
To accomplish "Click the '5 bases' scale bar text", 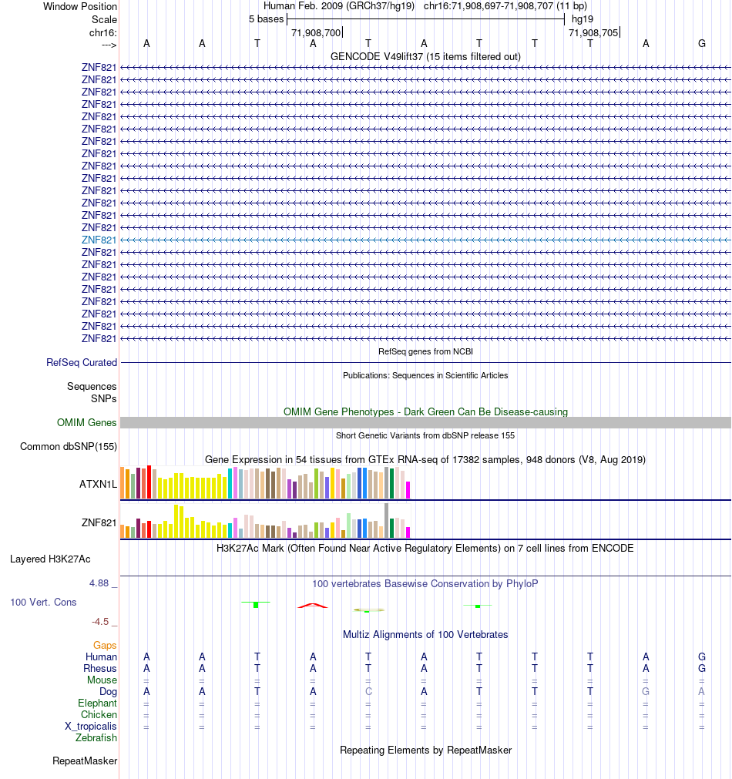I will (267, 19).
